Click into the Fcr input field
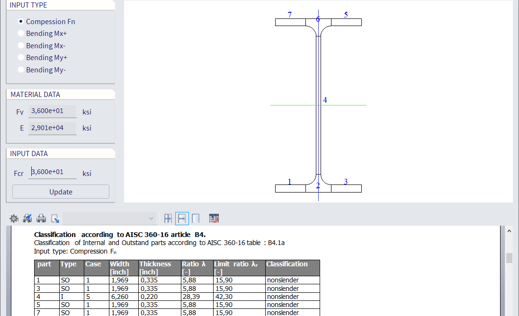This screenshot has height=316, width=519. click(52, 173)
